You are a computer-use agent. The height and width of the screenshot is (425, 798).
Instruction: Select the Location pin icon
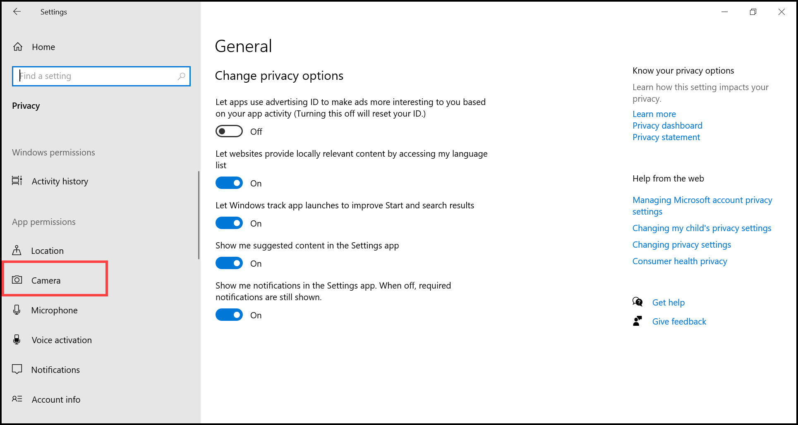(x=17, y=251)
